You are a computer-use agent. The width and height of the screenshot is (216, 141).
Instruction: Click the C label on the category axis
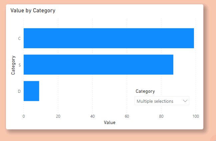pos(19,39)
